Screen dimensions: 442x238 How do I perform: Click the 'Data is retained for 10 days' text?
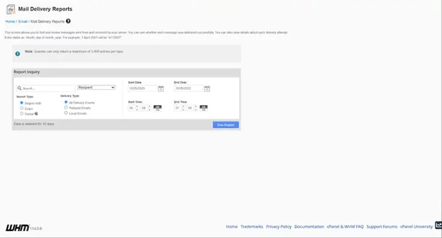coord(34,124)
